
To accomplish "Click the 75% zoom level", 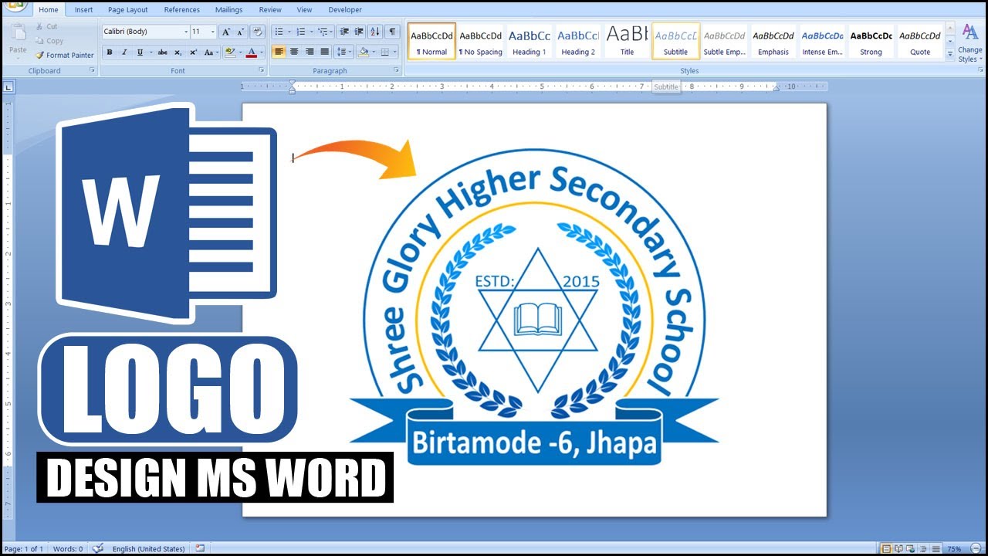I will pyautogui.click(x=955, y=549).
